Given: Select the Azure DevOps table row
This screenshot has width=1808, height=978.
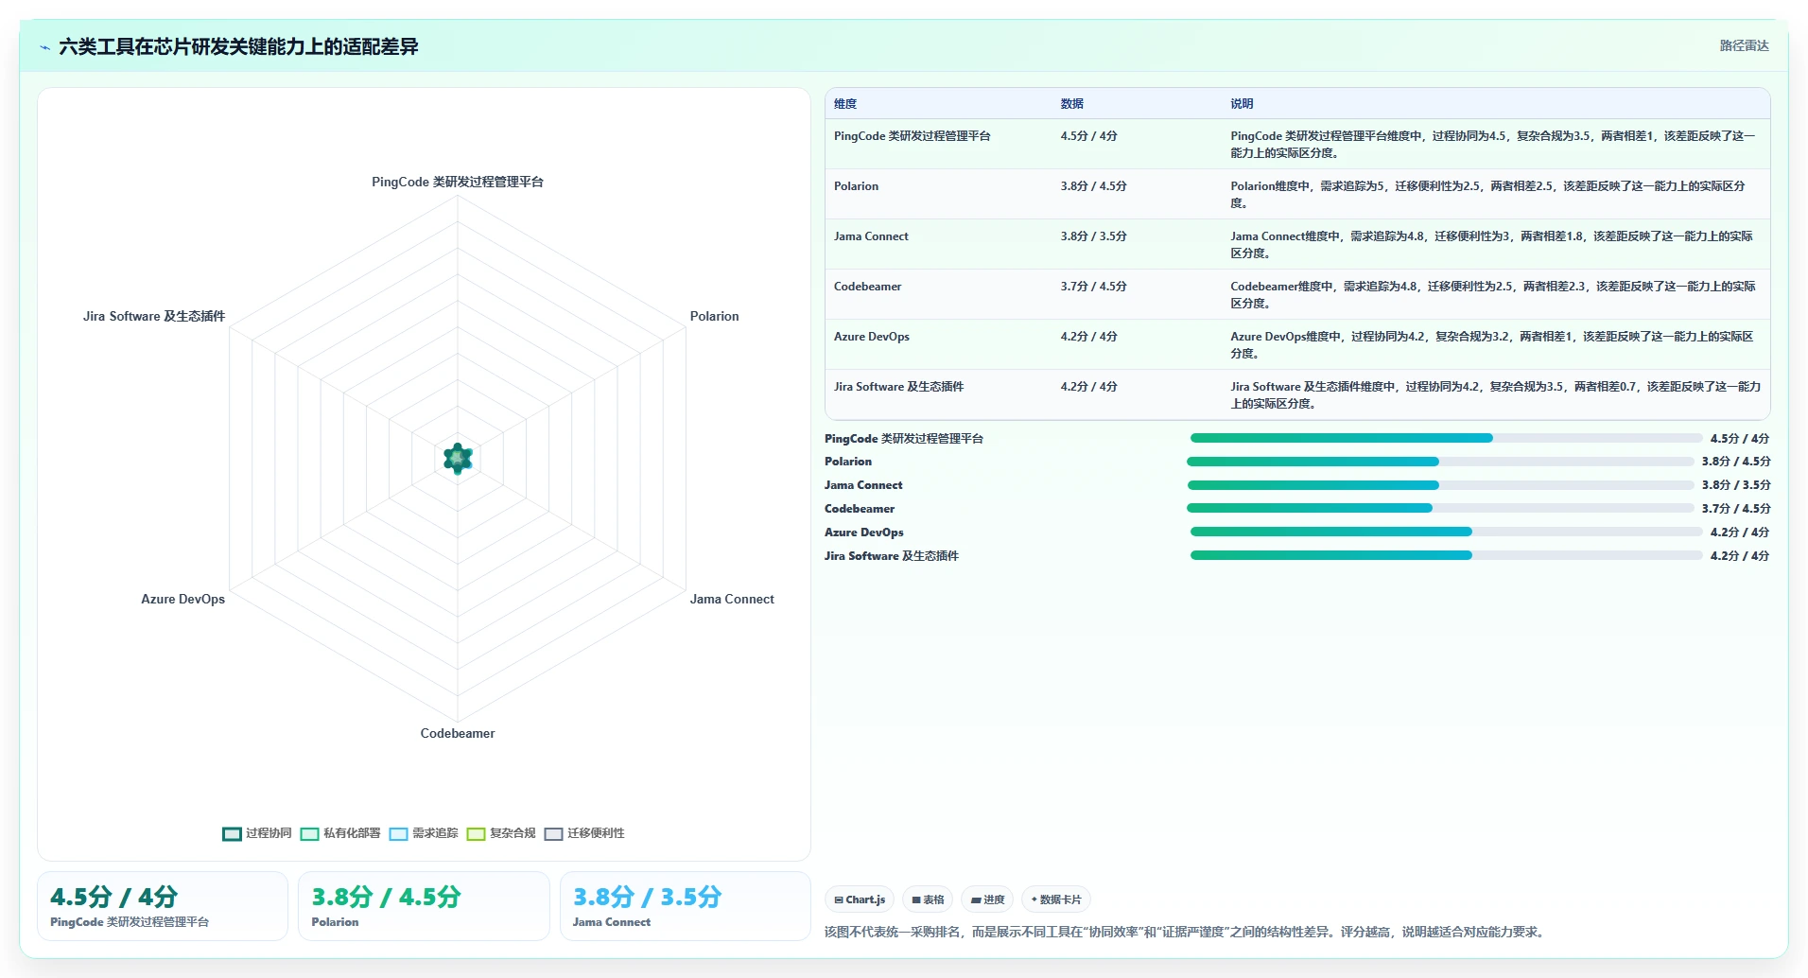Looking at the screenshot, I should coord(1297,344).
